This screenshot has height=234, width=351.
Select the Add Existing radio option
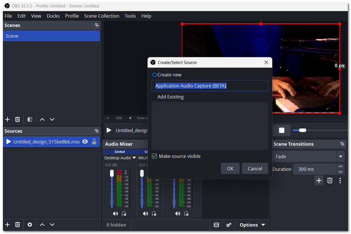(154, 97)
